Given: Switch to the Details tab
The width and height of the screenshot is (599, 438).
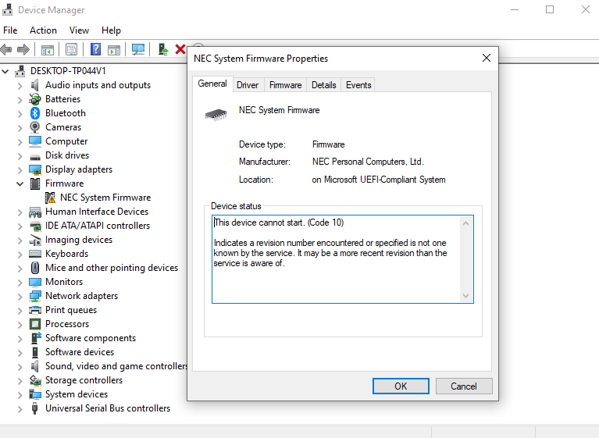Looking at the screenshot, I should point(324,85).
